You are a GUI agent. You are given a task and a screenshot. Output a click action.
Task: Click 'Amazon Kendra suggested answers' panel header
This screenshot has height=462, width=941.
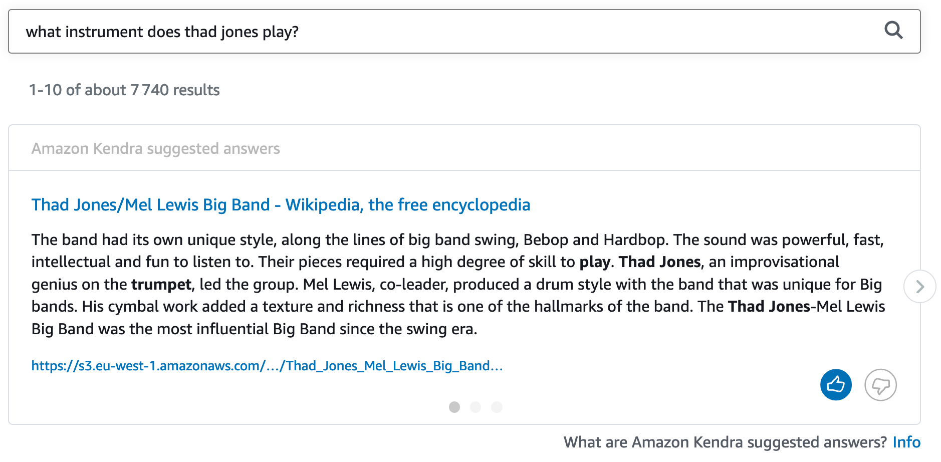pyautogui.click(x=155, y=149)
